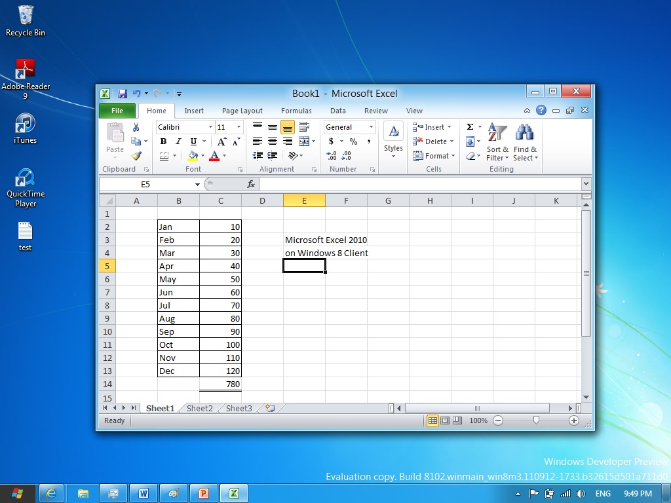Switch to the Page Layout tab

coord(242,111)
